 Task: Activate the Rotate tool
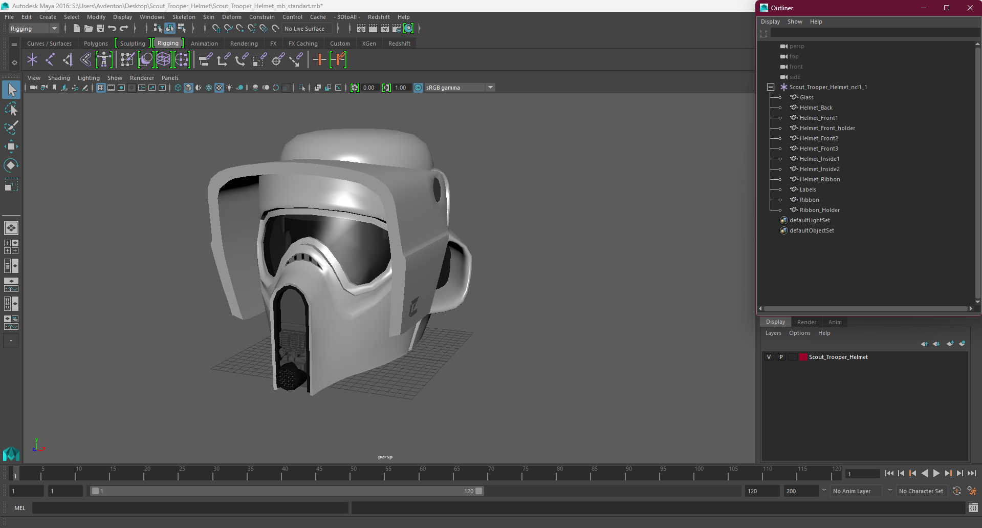[11, 165]
